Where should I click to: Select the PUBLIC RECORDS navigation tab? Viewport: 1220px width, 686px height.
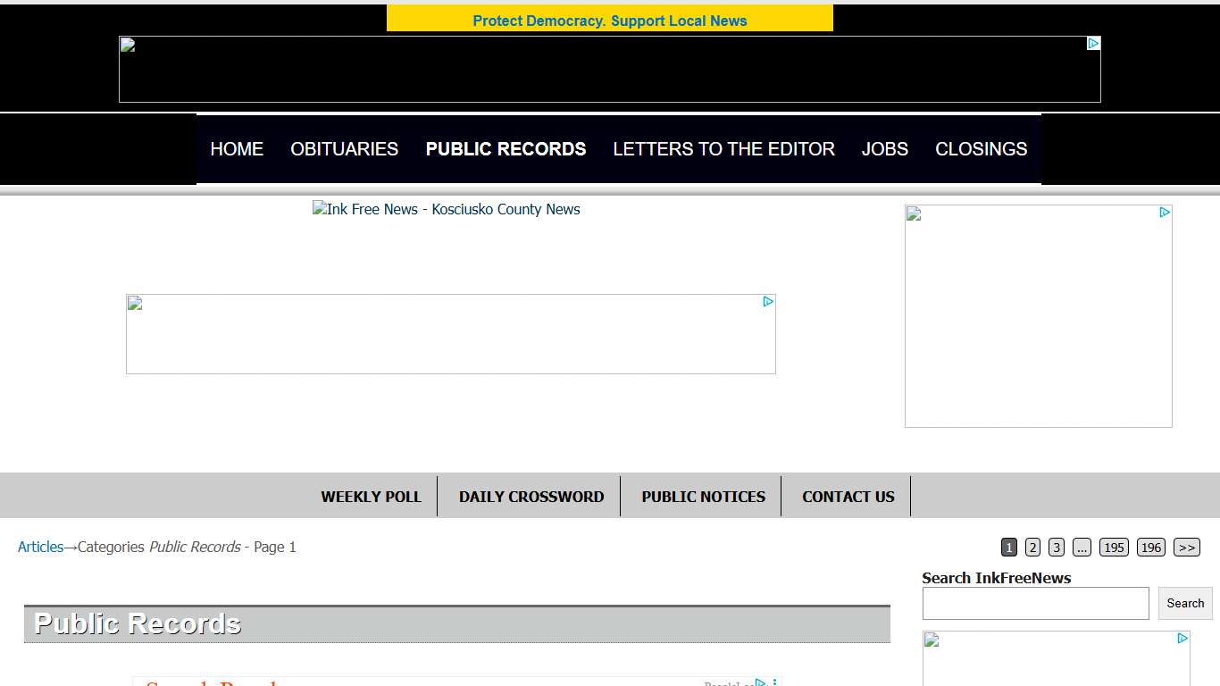click(x=506, y=149)
